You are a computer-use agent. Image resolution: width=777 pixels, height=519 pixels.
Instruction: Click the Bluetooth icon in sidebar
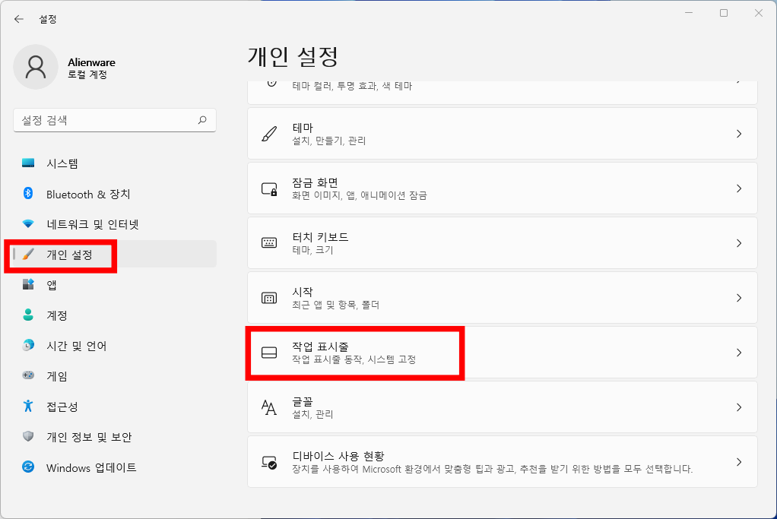28,194
